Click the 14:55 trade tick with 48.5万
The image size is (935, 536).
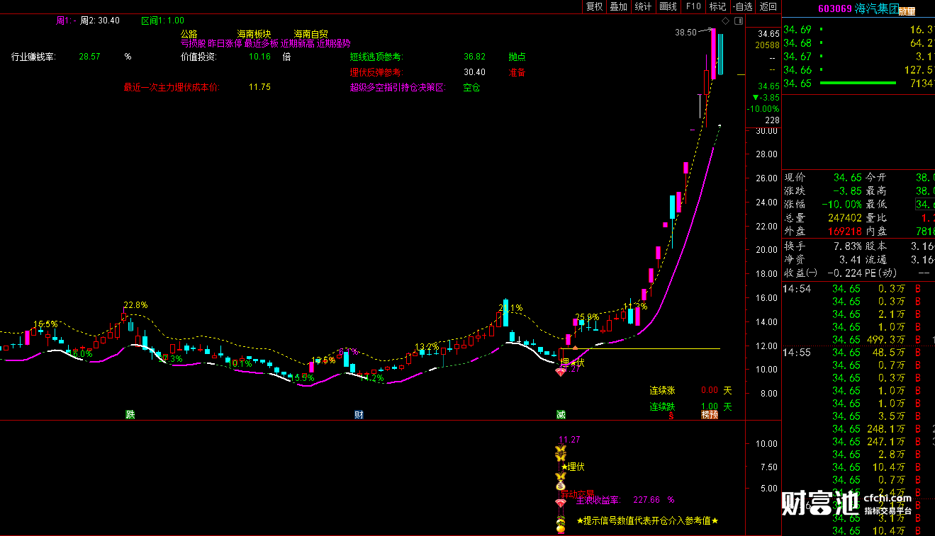(x=858, y=352)
